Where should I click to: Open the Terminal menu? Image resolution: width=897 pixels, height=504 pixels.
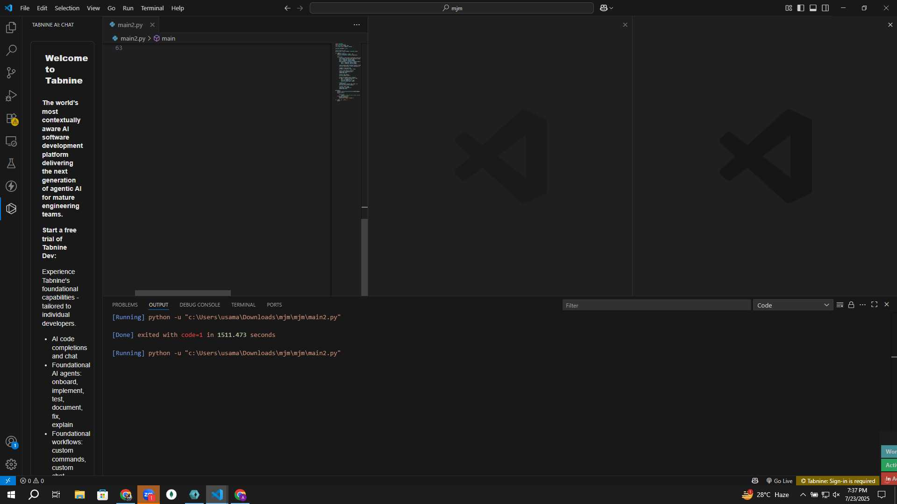[152, 8]
